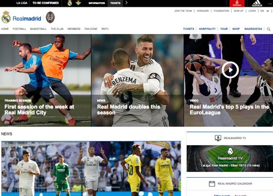Click the Real Madrid crest logo
The width and height of the screenshot is (273, 196).
pos(6,17)
